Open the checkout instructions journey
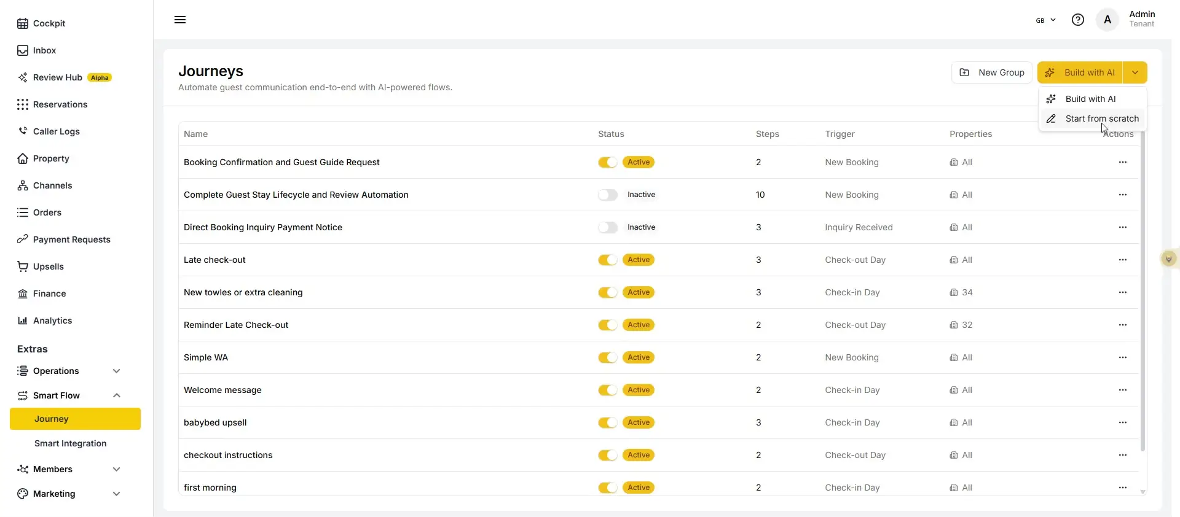 pos(228,455)
